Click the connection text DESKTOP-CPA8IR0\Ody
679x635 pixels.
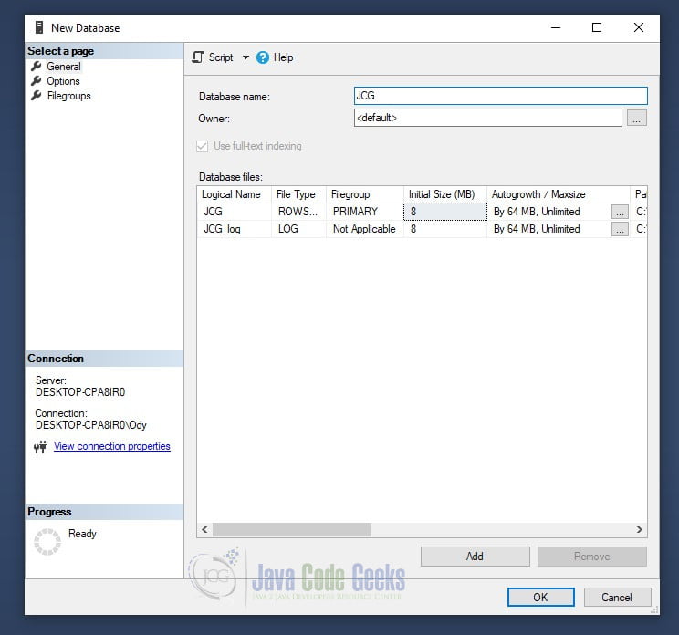click(91, 425)
